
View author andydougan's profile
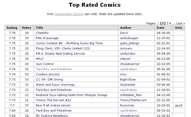point(129,38)
